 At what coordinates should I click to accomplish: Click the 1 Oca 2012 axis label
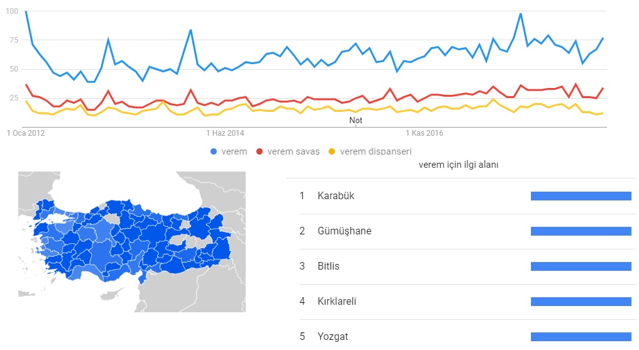click(26, 133)
